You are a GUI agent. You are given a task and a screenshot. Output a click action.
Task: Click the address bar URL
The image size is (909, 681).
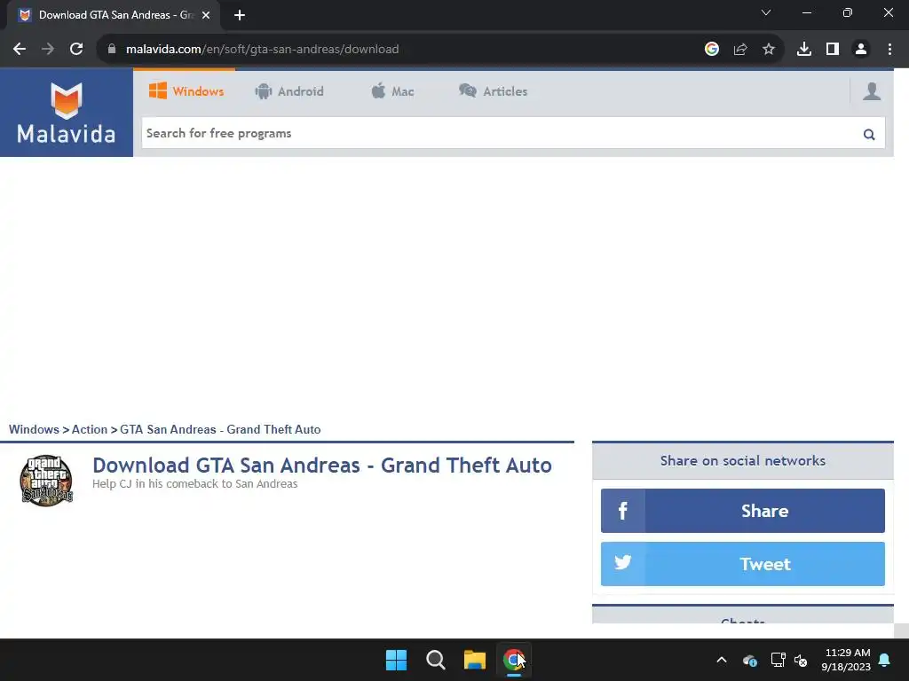click(262, 50)
